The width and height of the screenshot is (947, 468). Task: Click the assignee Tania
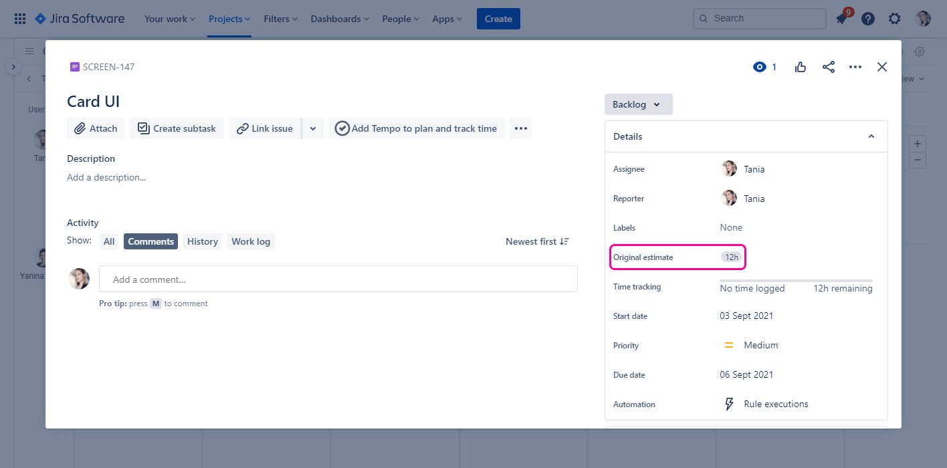pos(743,169)
